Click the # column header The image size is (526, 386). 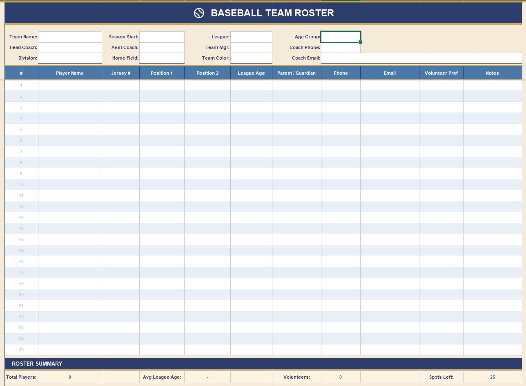coord(21,73)
